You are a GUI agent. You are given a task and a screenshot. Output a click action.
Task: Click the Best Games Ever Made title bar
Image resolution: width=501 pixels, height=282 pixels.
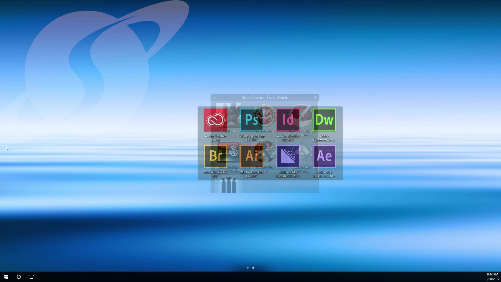[x=265, y=97]
